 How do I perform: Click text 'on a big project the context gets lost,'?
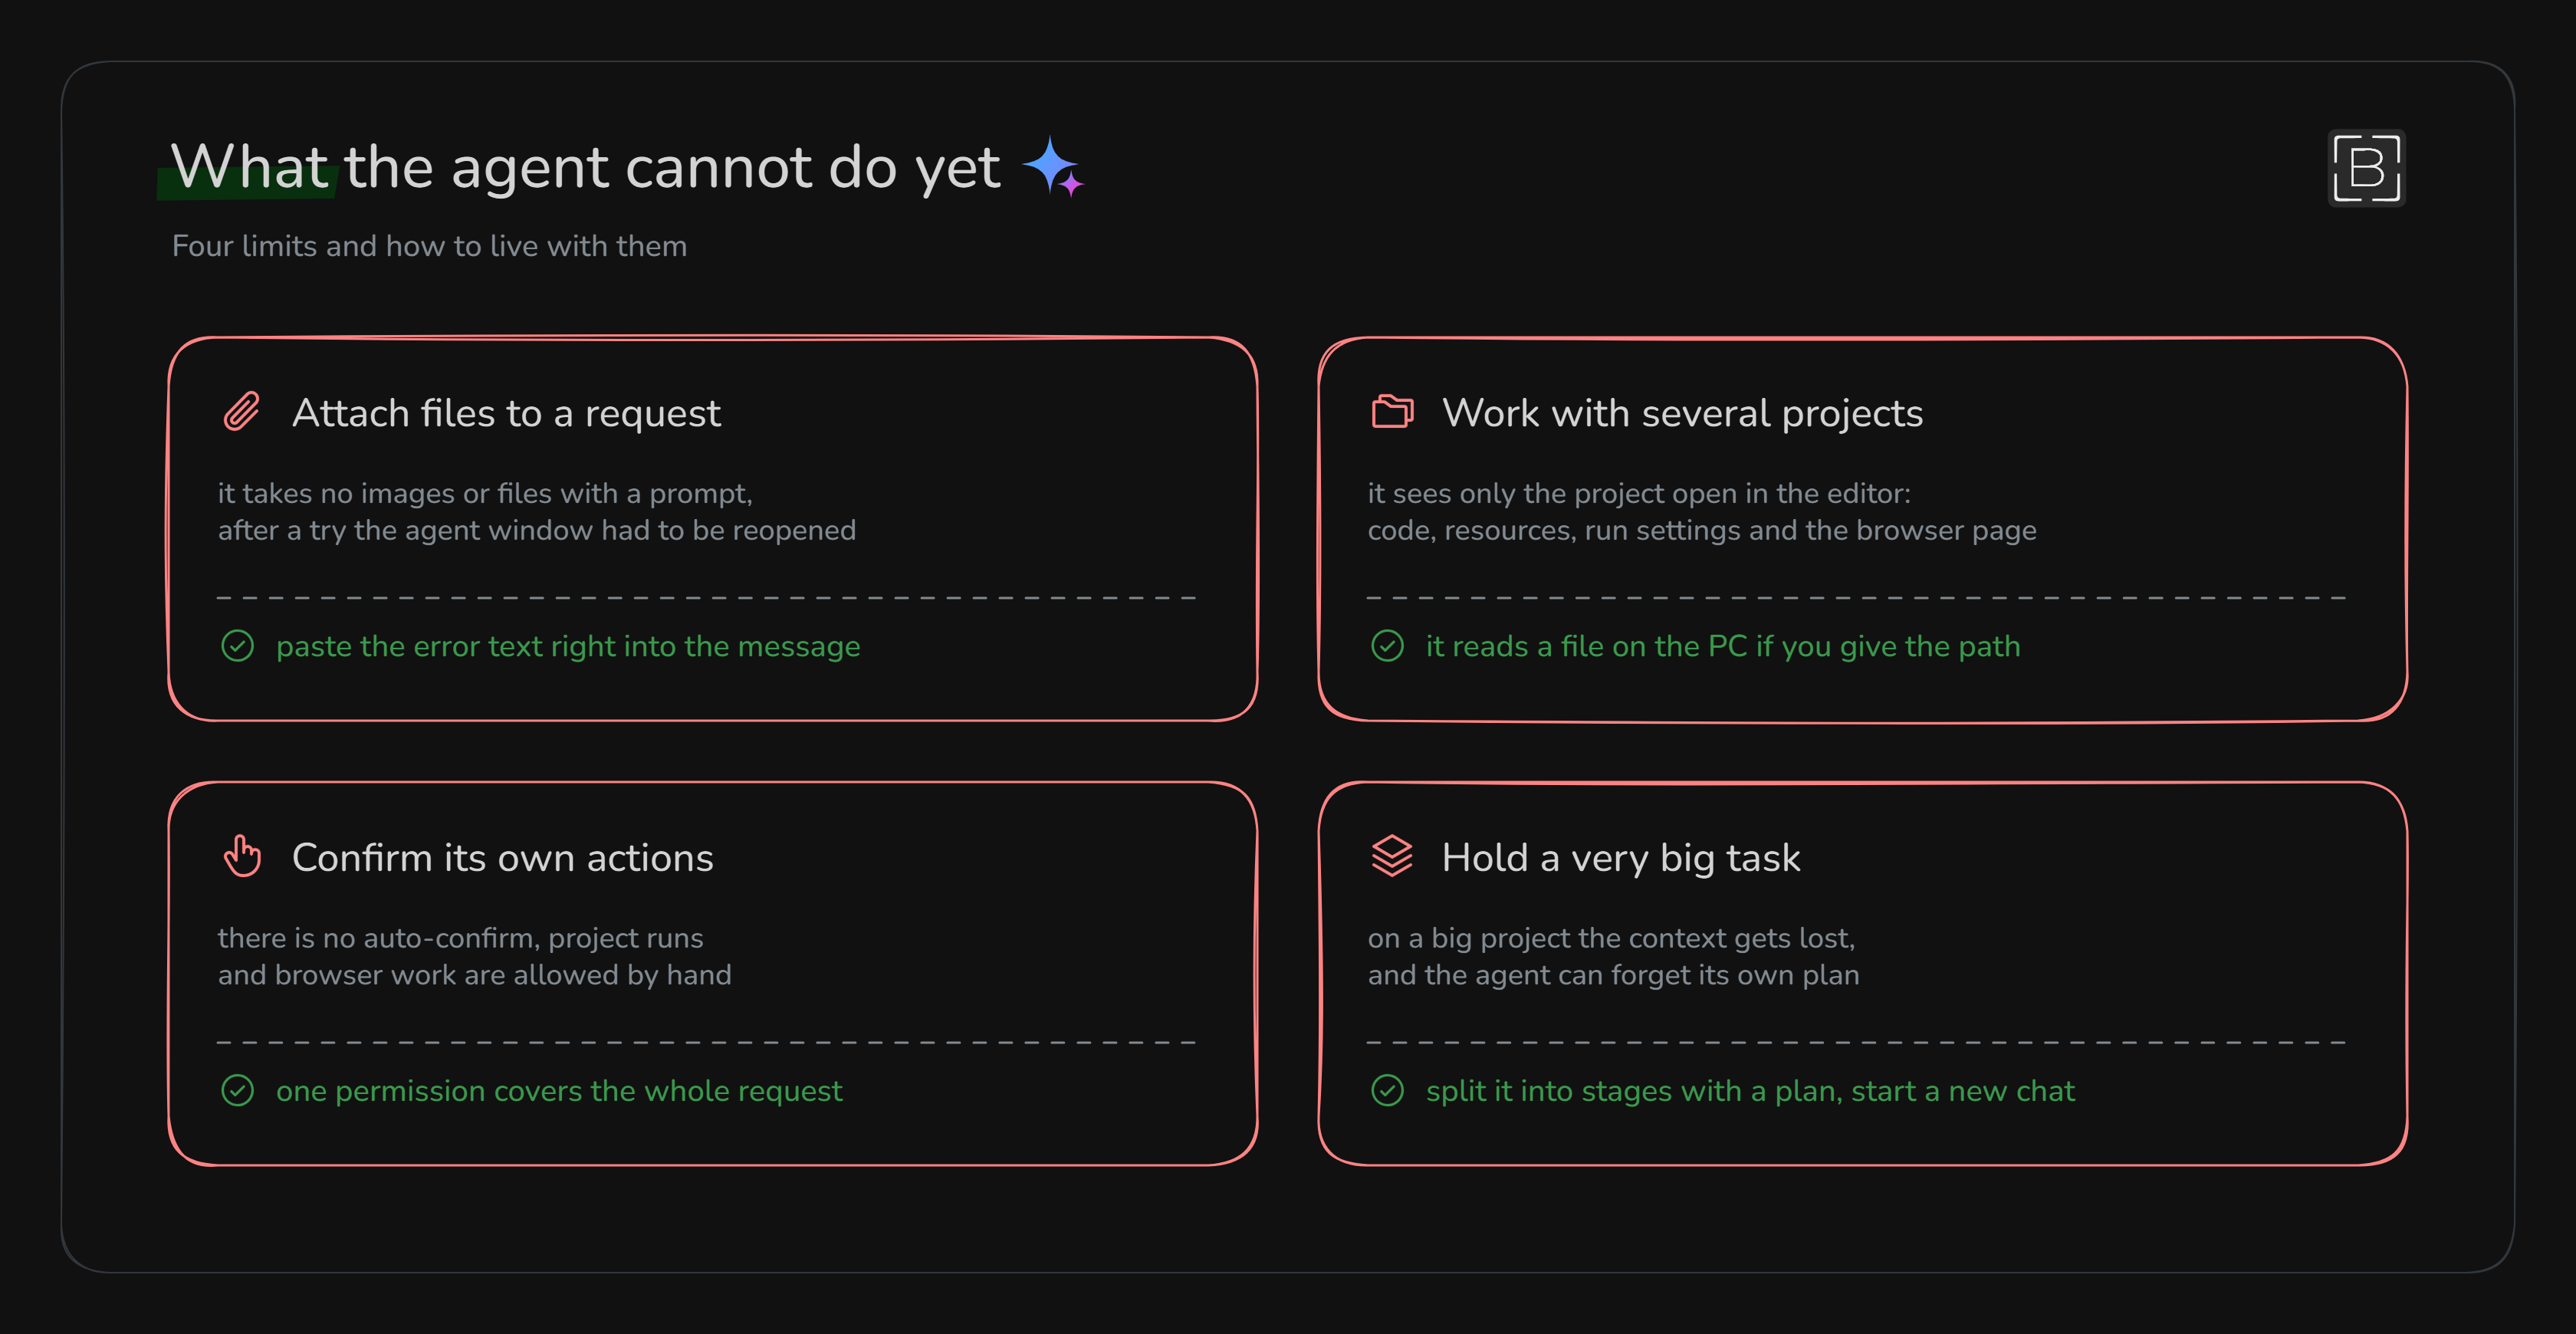1611,938
